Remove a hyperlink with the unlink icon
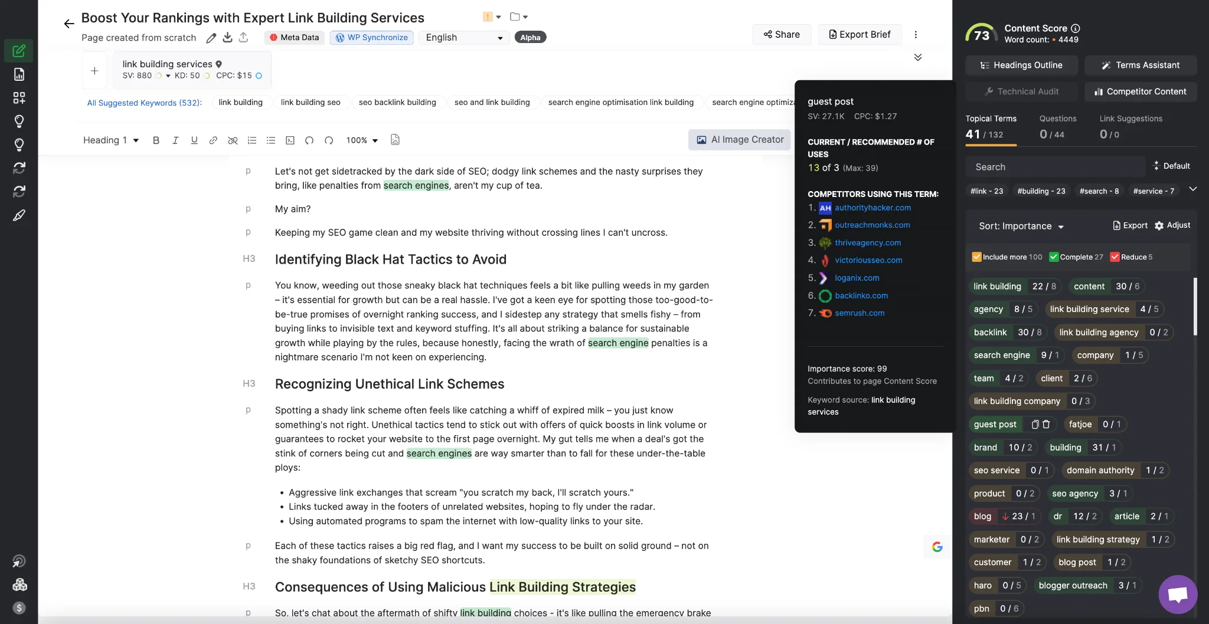 click(232, 140)
